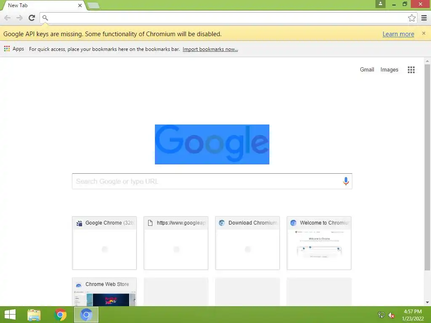Open the Apps shortcut in bookmarks bar

coord(14,49)
